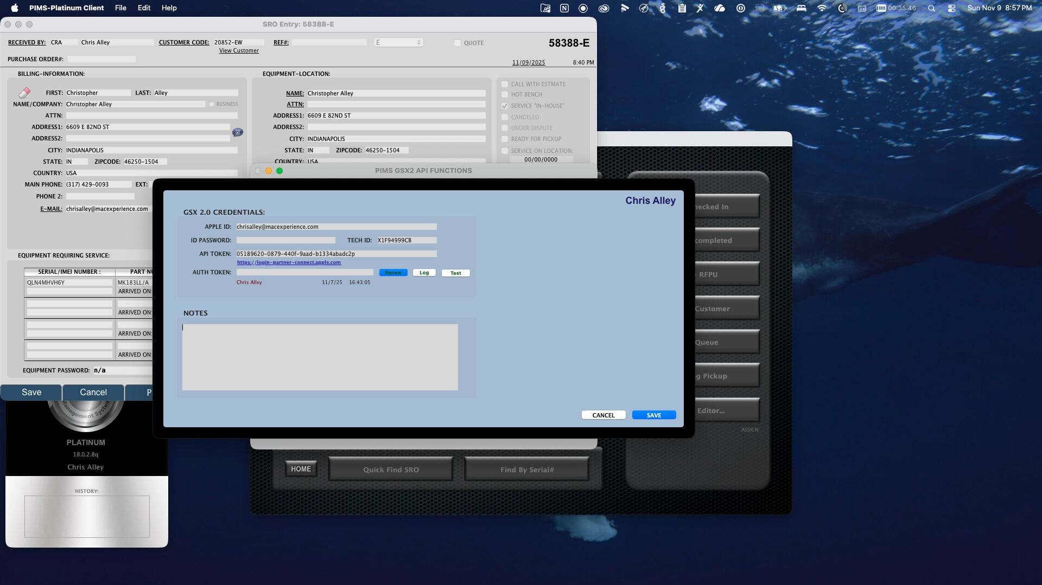Viewport: 1042px width, 585px height.
Task: Click the billing FIRST name field
Action: click(98, 93)
